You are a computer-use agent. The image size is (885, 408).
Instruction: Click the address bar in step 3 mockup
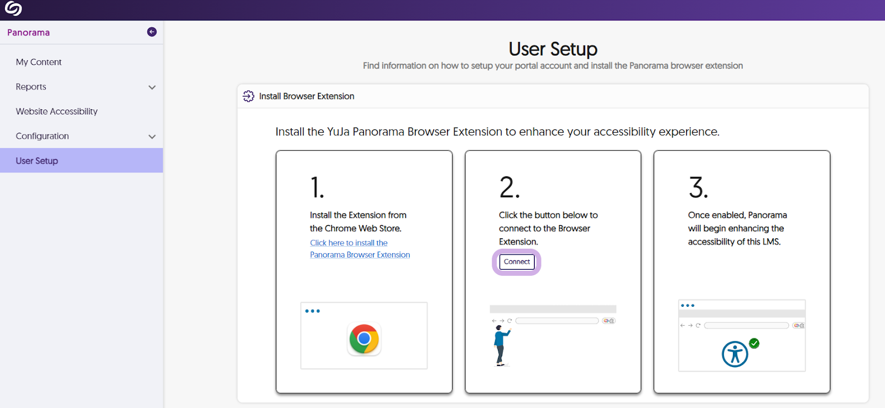tap(746, 326)
